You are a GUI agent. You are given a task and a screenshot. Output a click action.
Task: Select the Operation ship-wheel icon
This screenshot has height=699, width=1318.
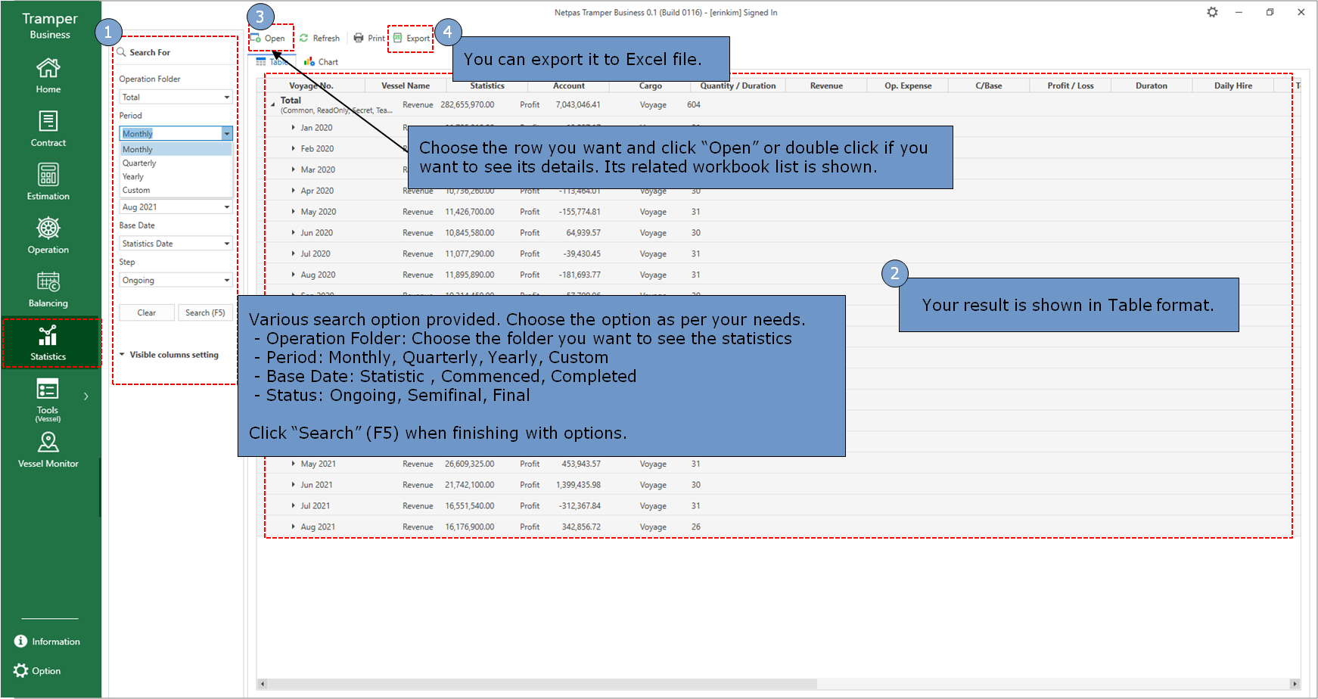[48, 228]
